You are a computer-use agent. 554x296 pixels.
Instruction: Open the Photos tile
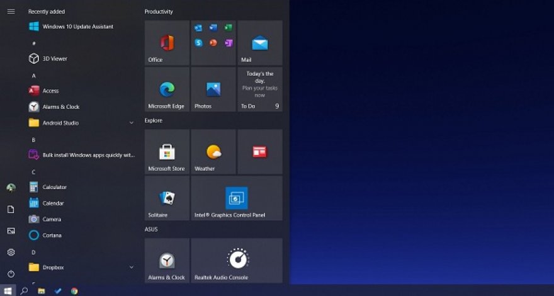213,89
